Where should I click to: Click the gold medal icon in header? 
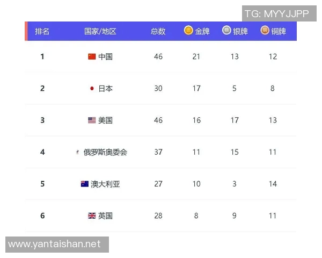[188, 31]
